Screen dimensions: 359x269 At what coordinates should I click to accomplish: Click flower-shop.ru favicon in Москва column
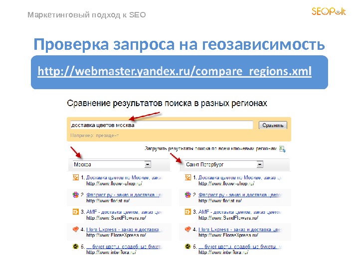76,177
